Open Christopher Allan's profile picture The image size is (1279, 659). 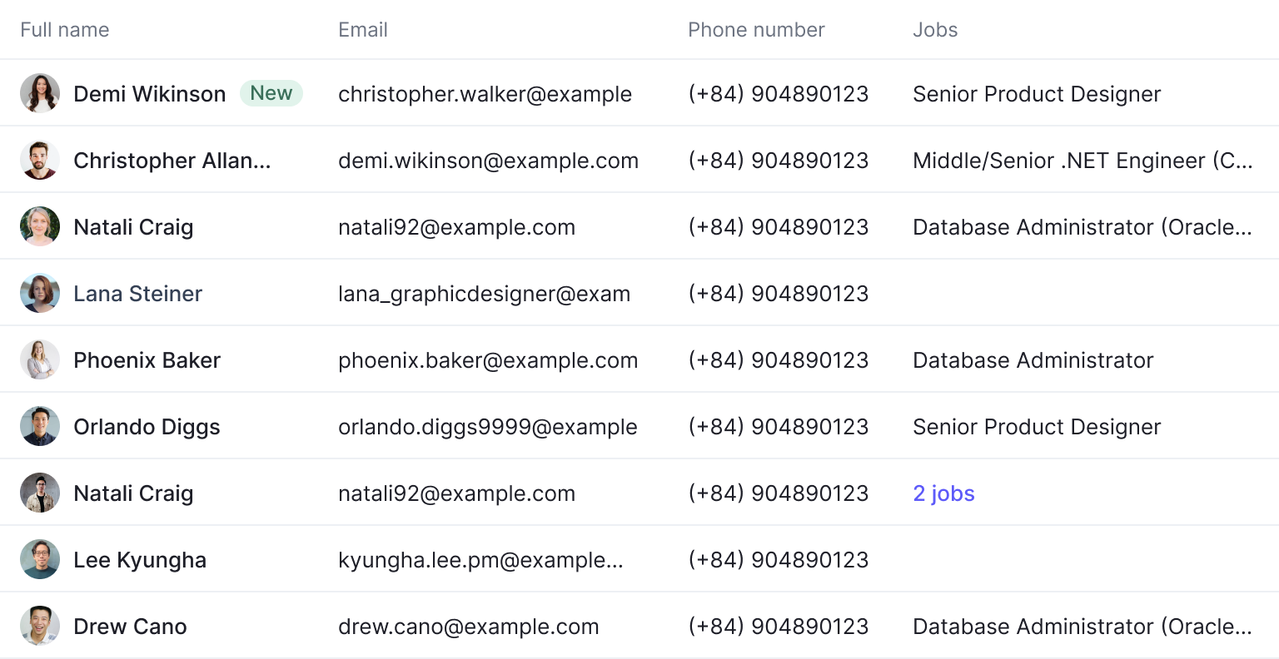click(x=40, y=160)
